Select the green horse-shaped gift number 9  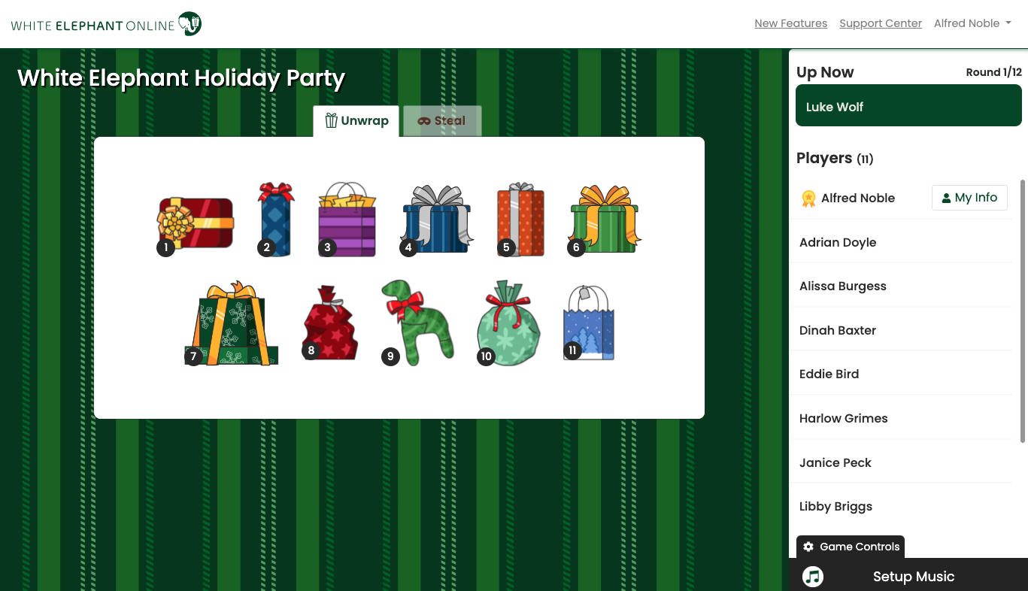click(417, 323)
